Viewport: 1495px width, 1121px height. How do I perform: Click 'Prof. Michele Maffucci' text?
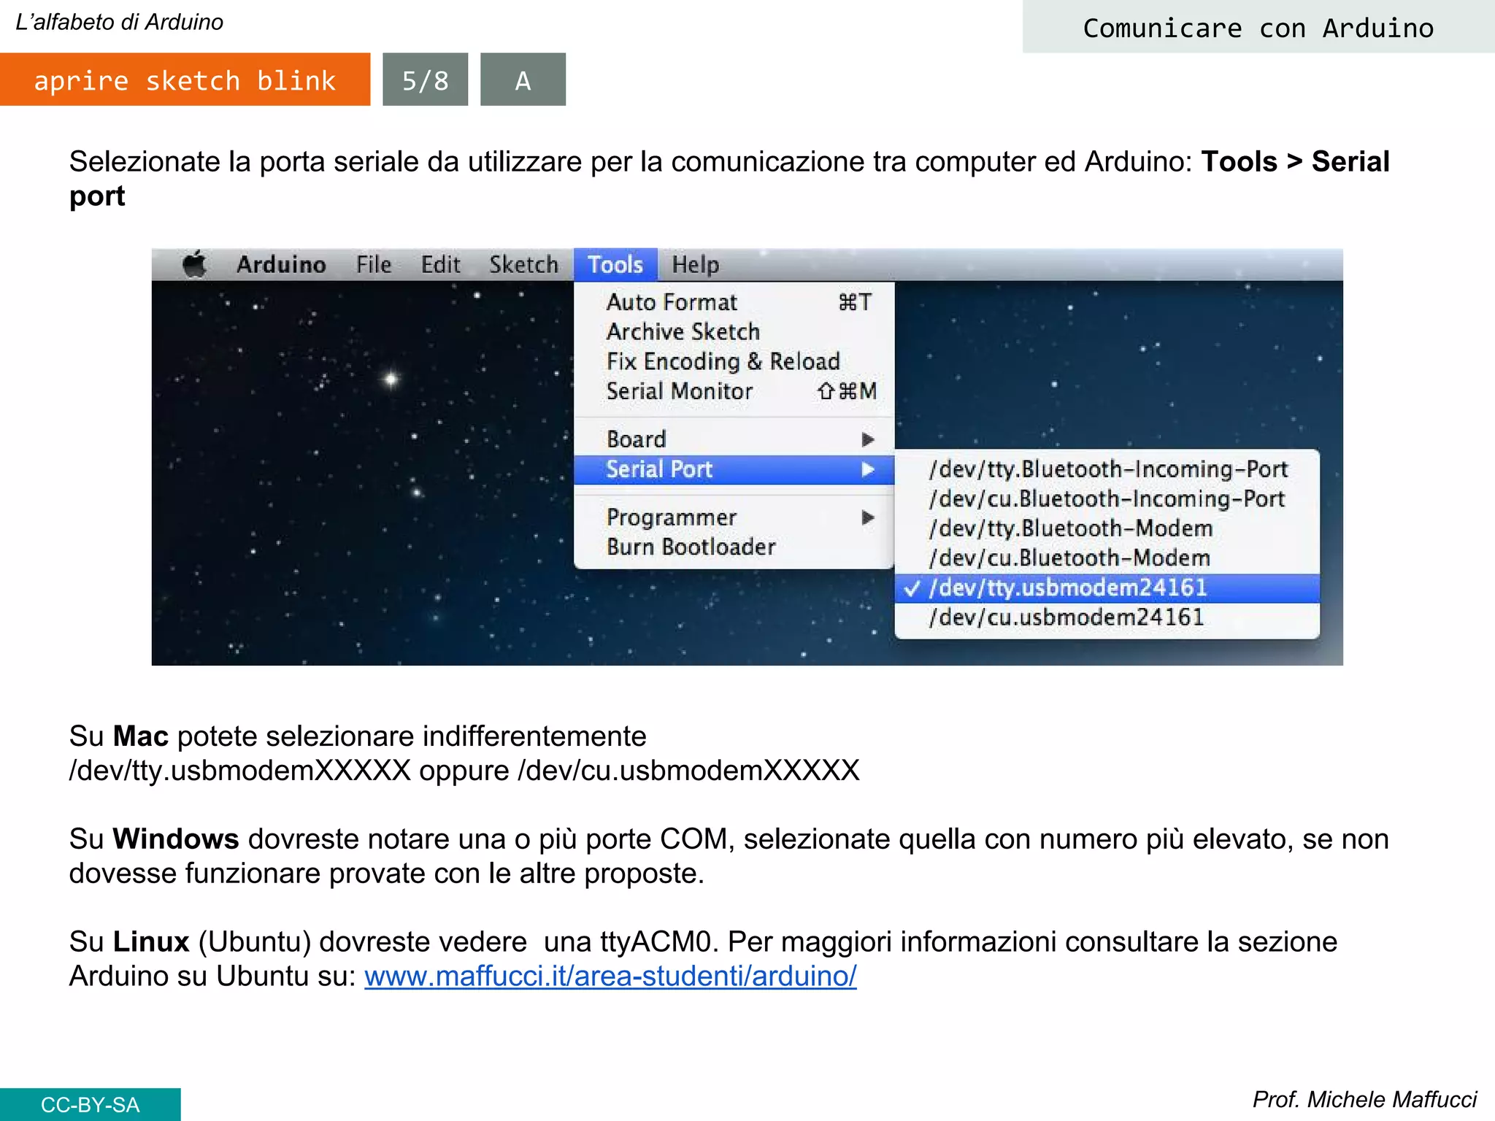point(1364,1099)
